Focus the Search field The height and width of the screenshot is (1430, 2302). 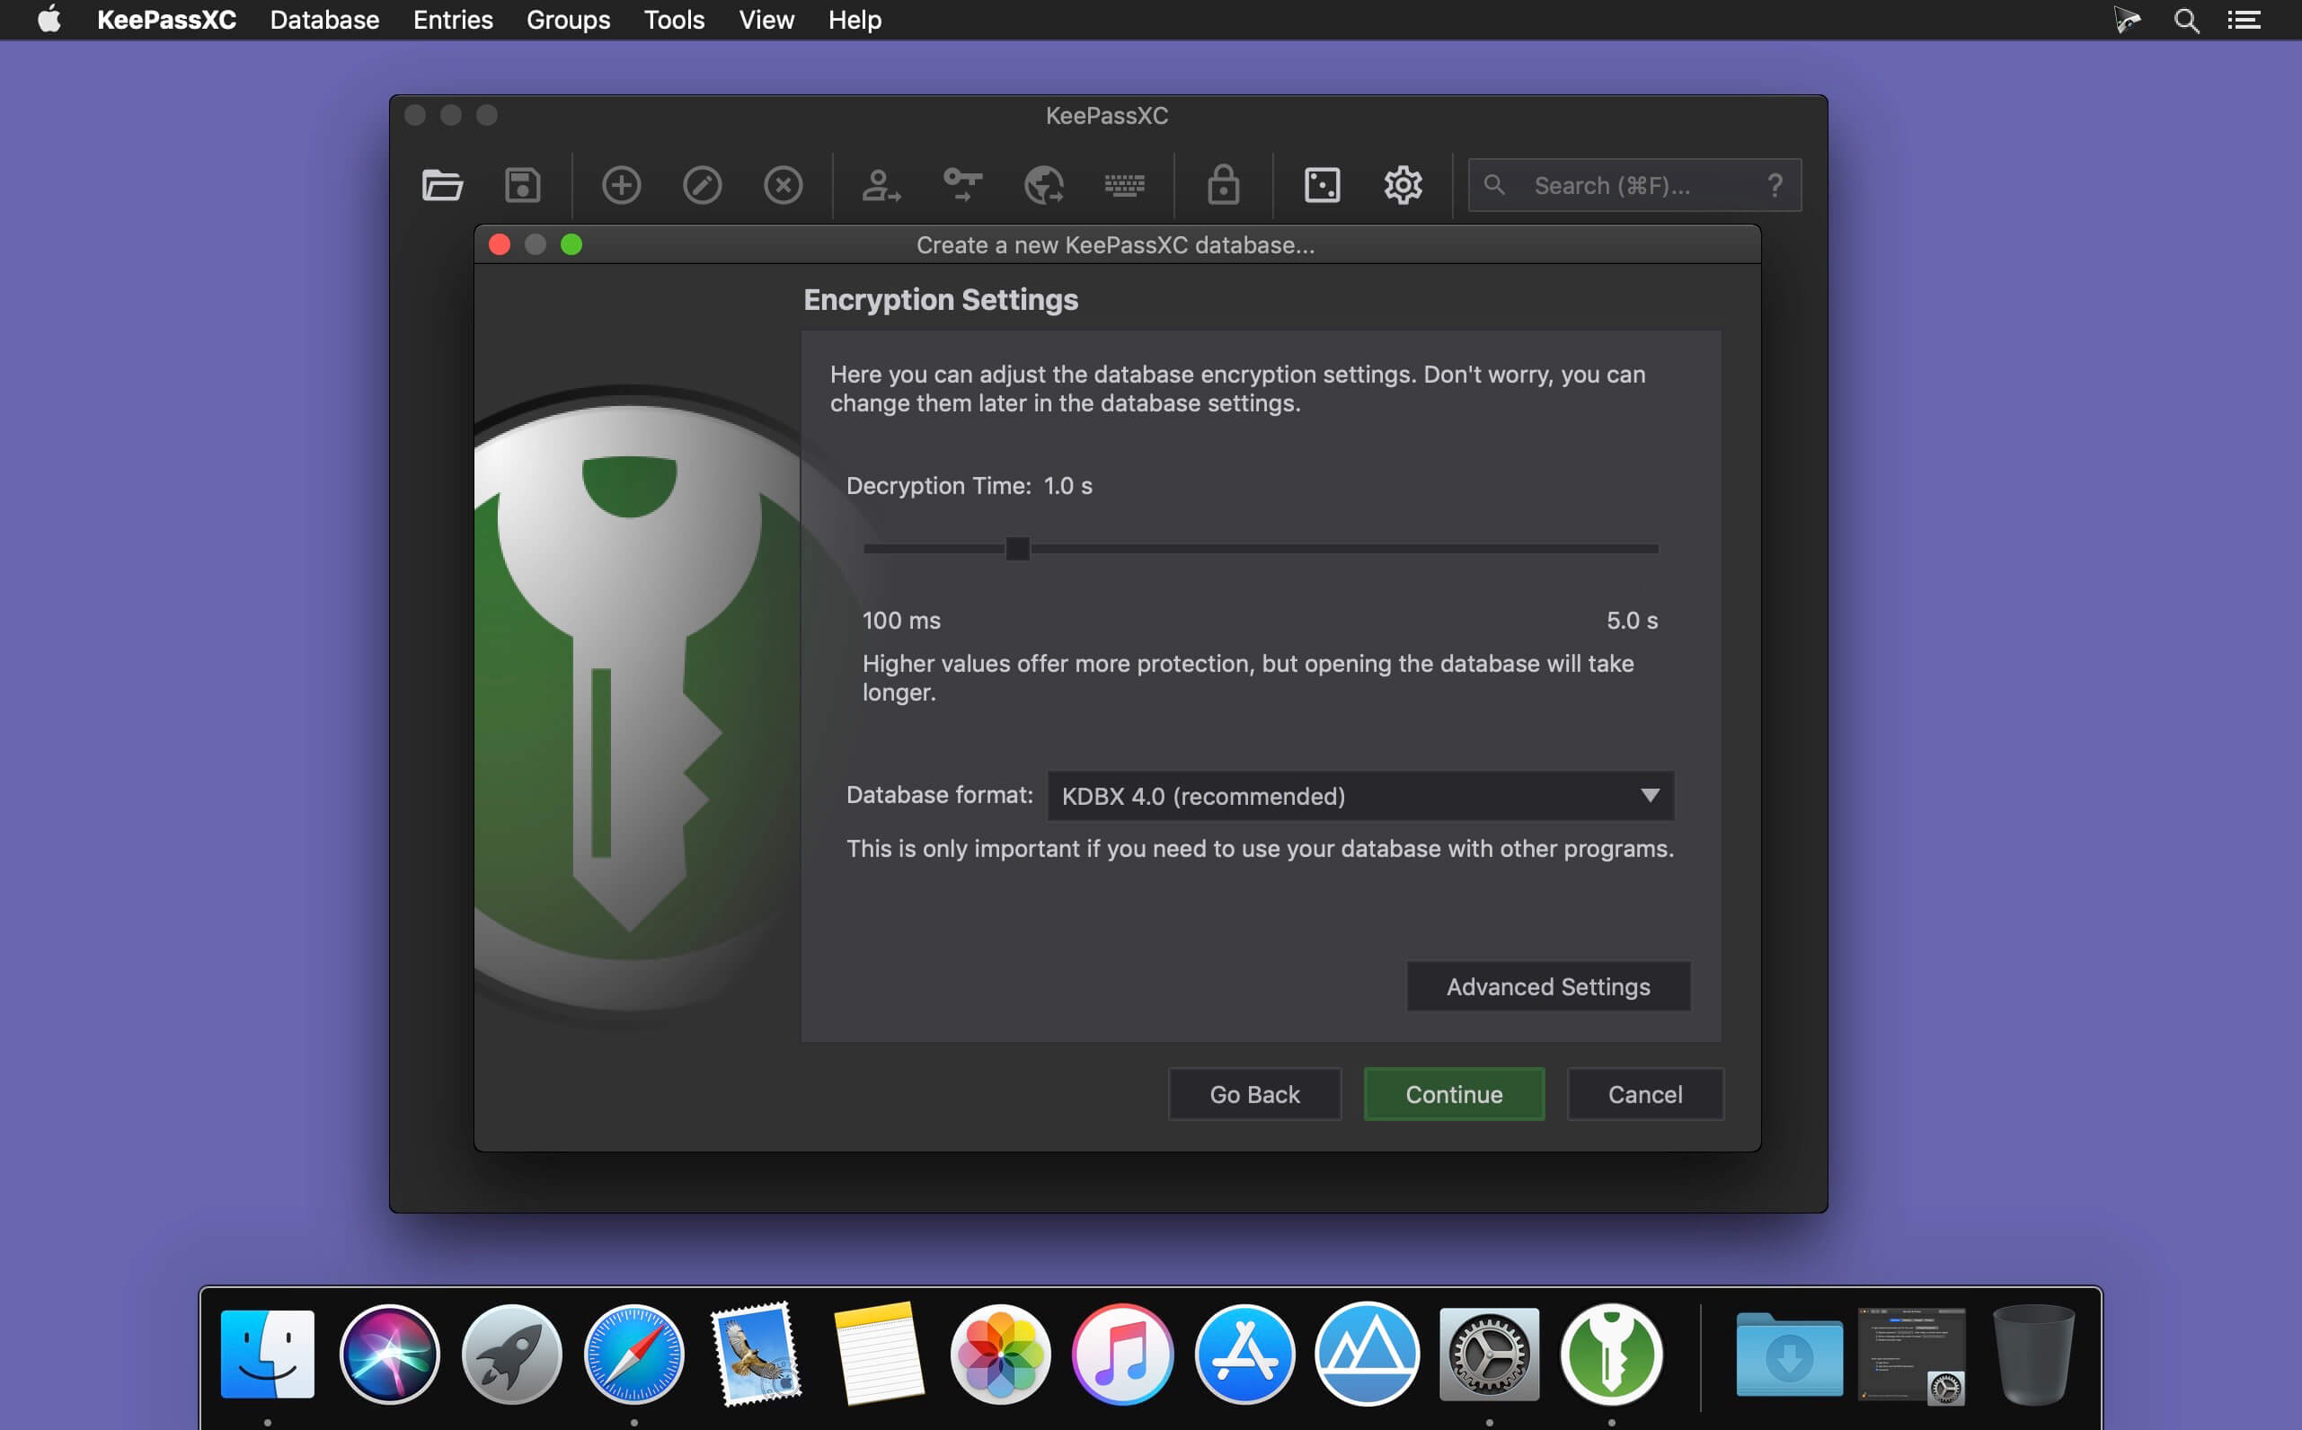pyautogui.click(x=1634, y=185)
